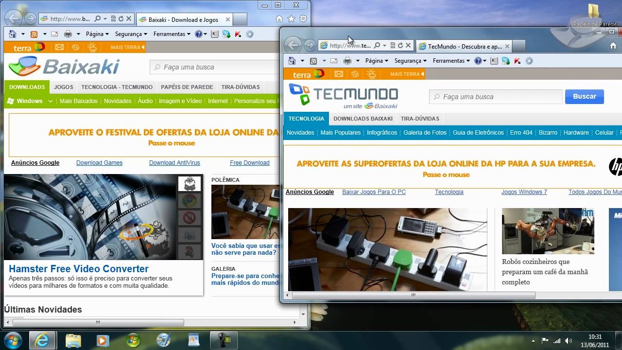The image size is (622, 350).
Task: Open the gear Tools icon at Baixaki window top-right
Action: (x=303, y=19)
